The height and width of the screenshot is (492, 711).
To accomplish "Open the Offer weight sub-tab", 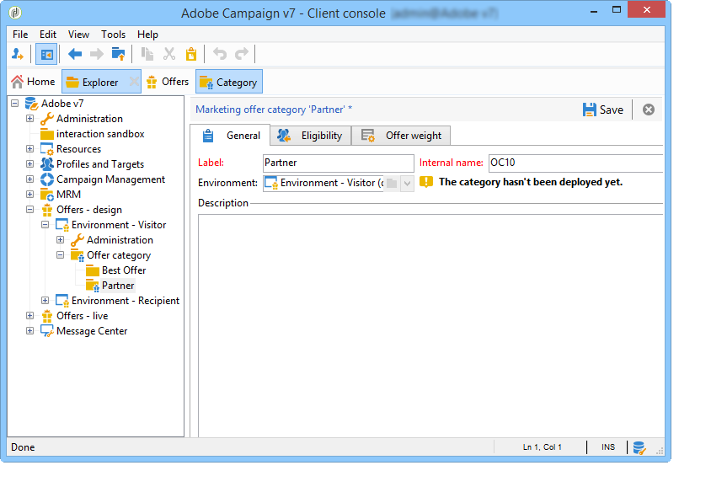I will (x=401, y=136).
